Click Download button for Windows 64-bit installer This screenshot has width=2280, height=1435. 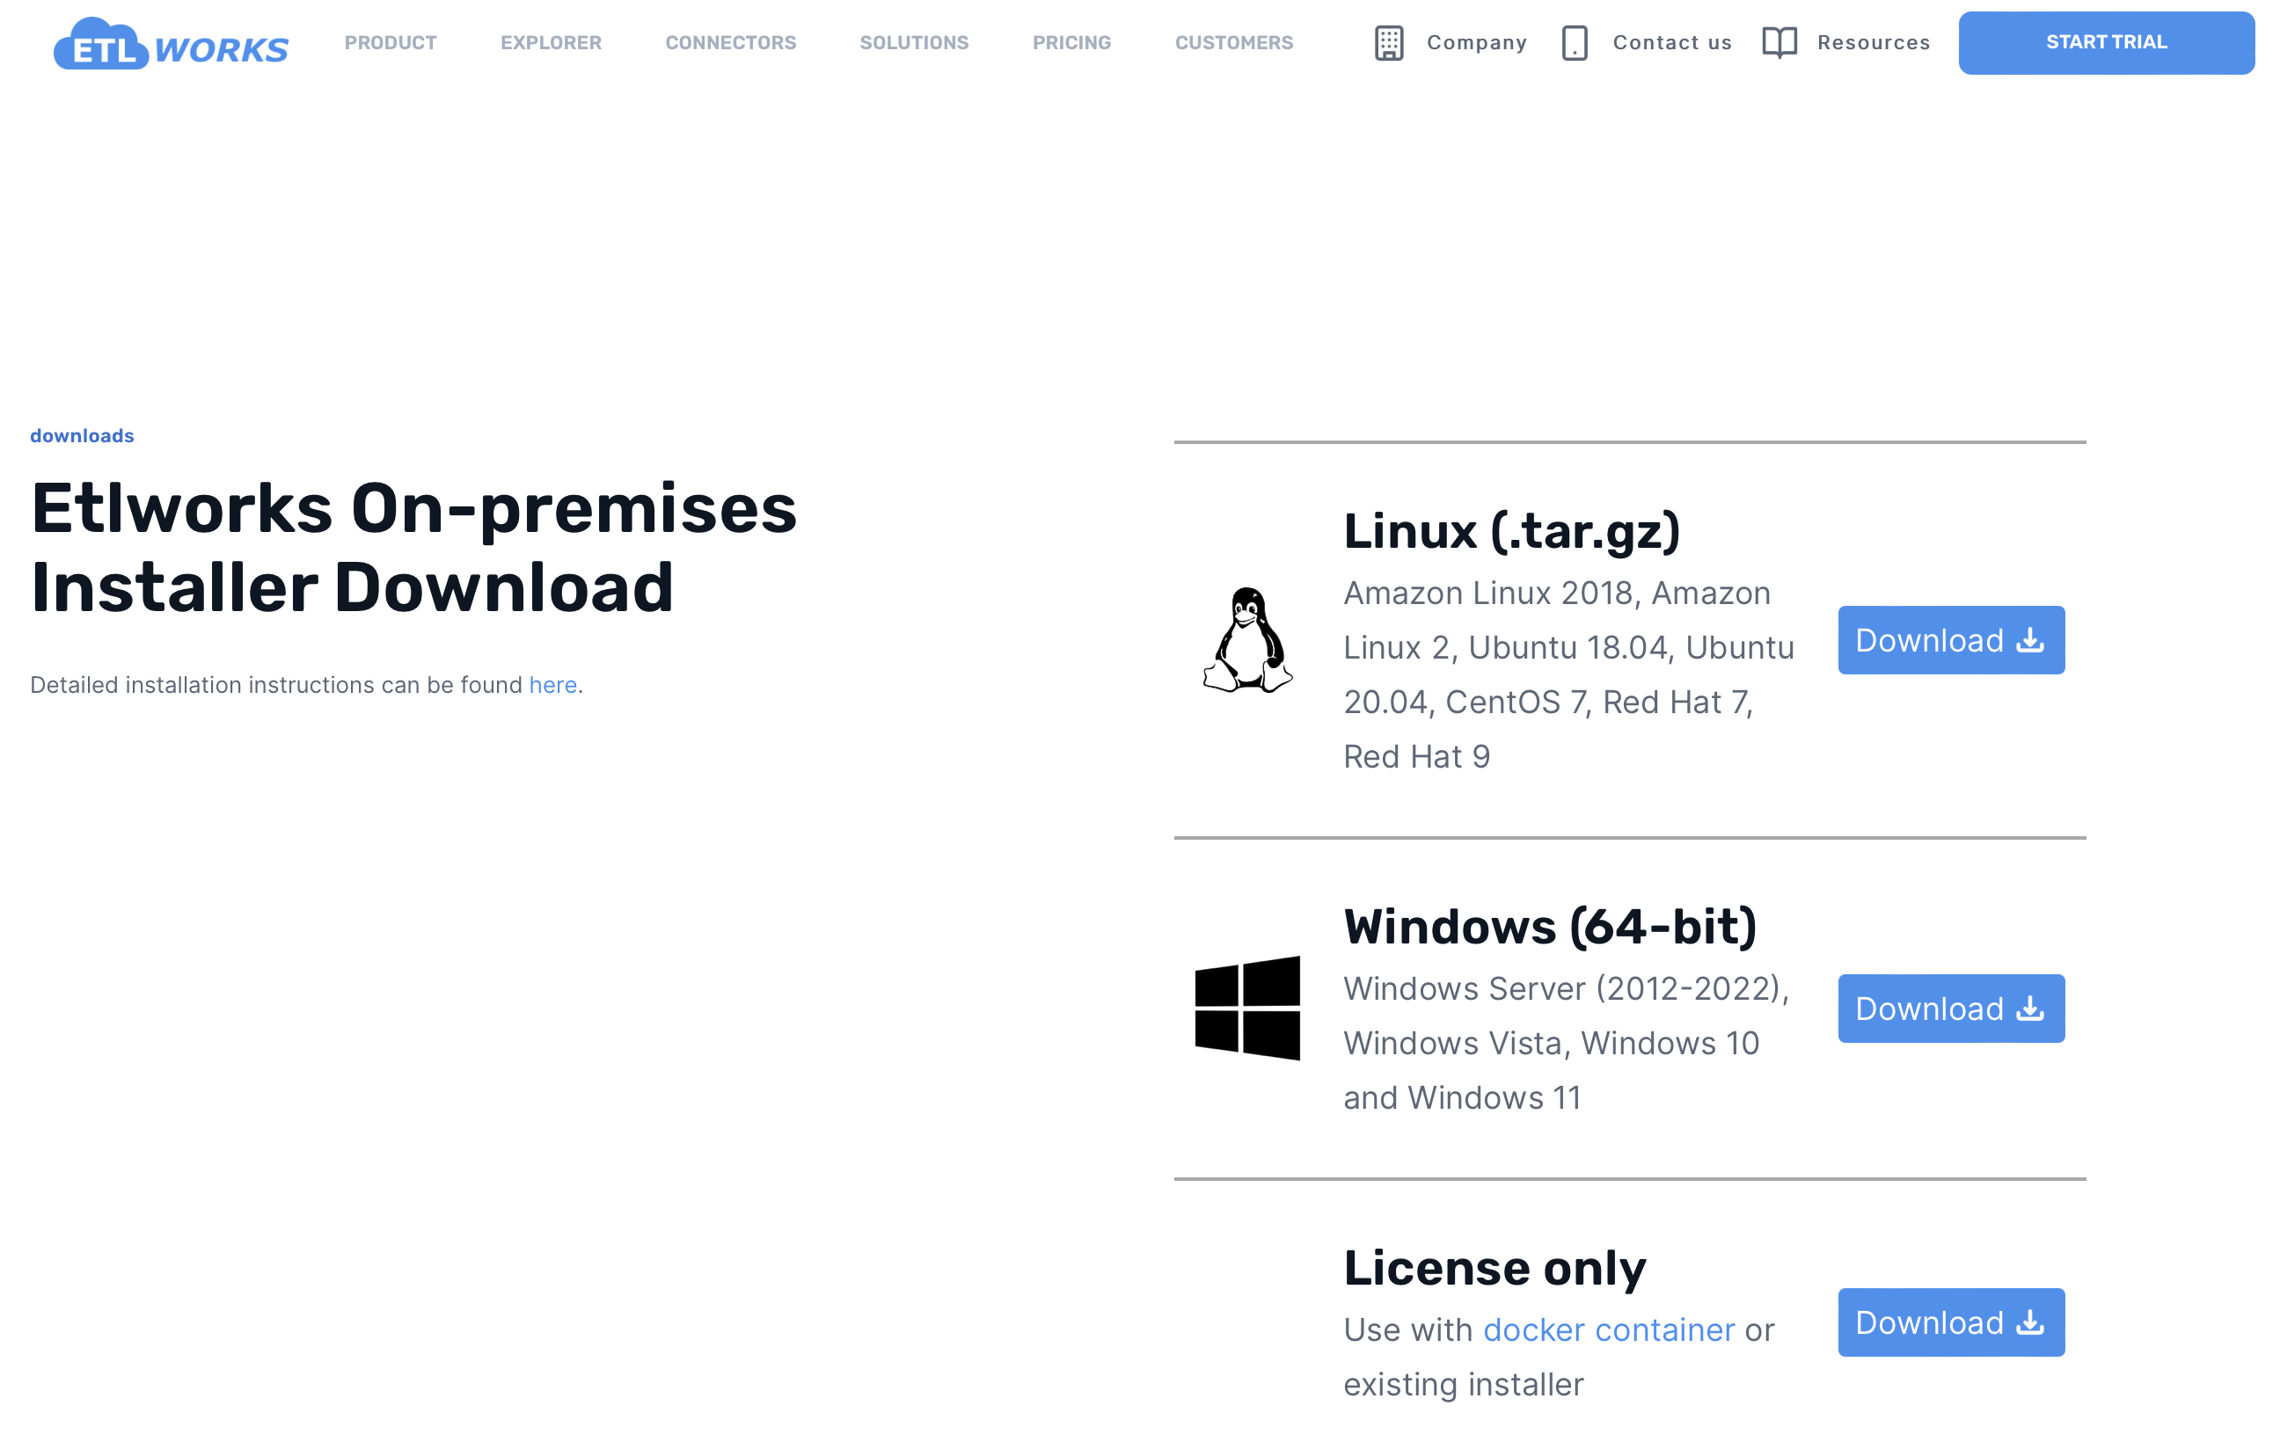(x=1951, y=1007)
